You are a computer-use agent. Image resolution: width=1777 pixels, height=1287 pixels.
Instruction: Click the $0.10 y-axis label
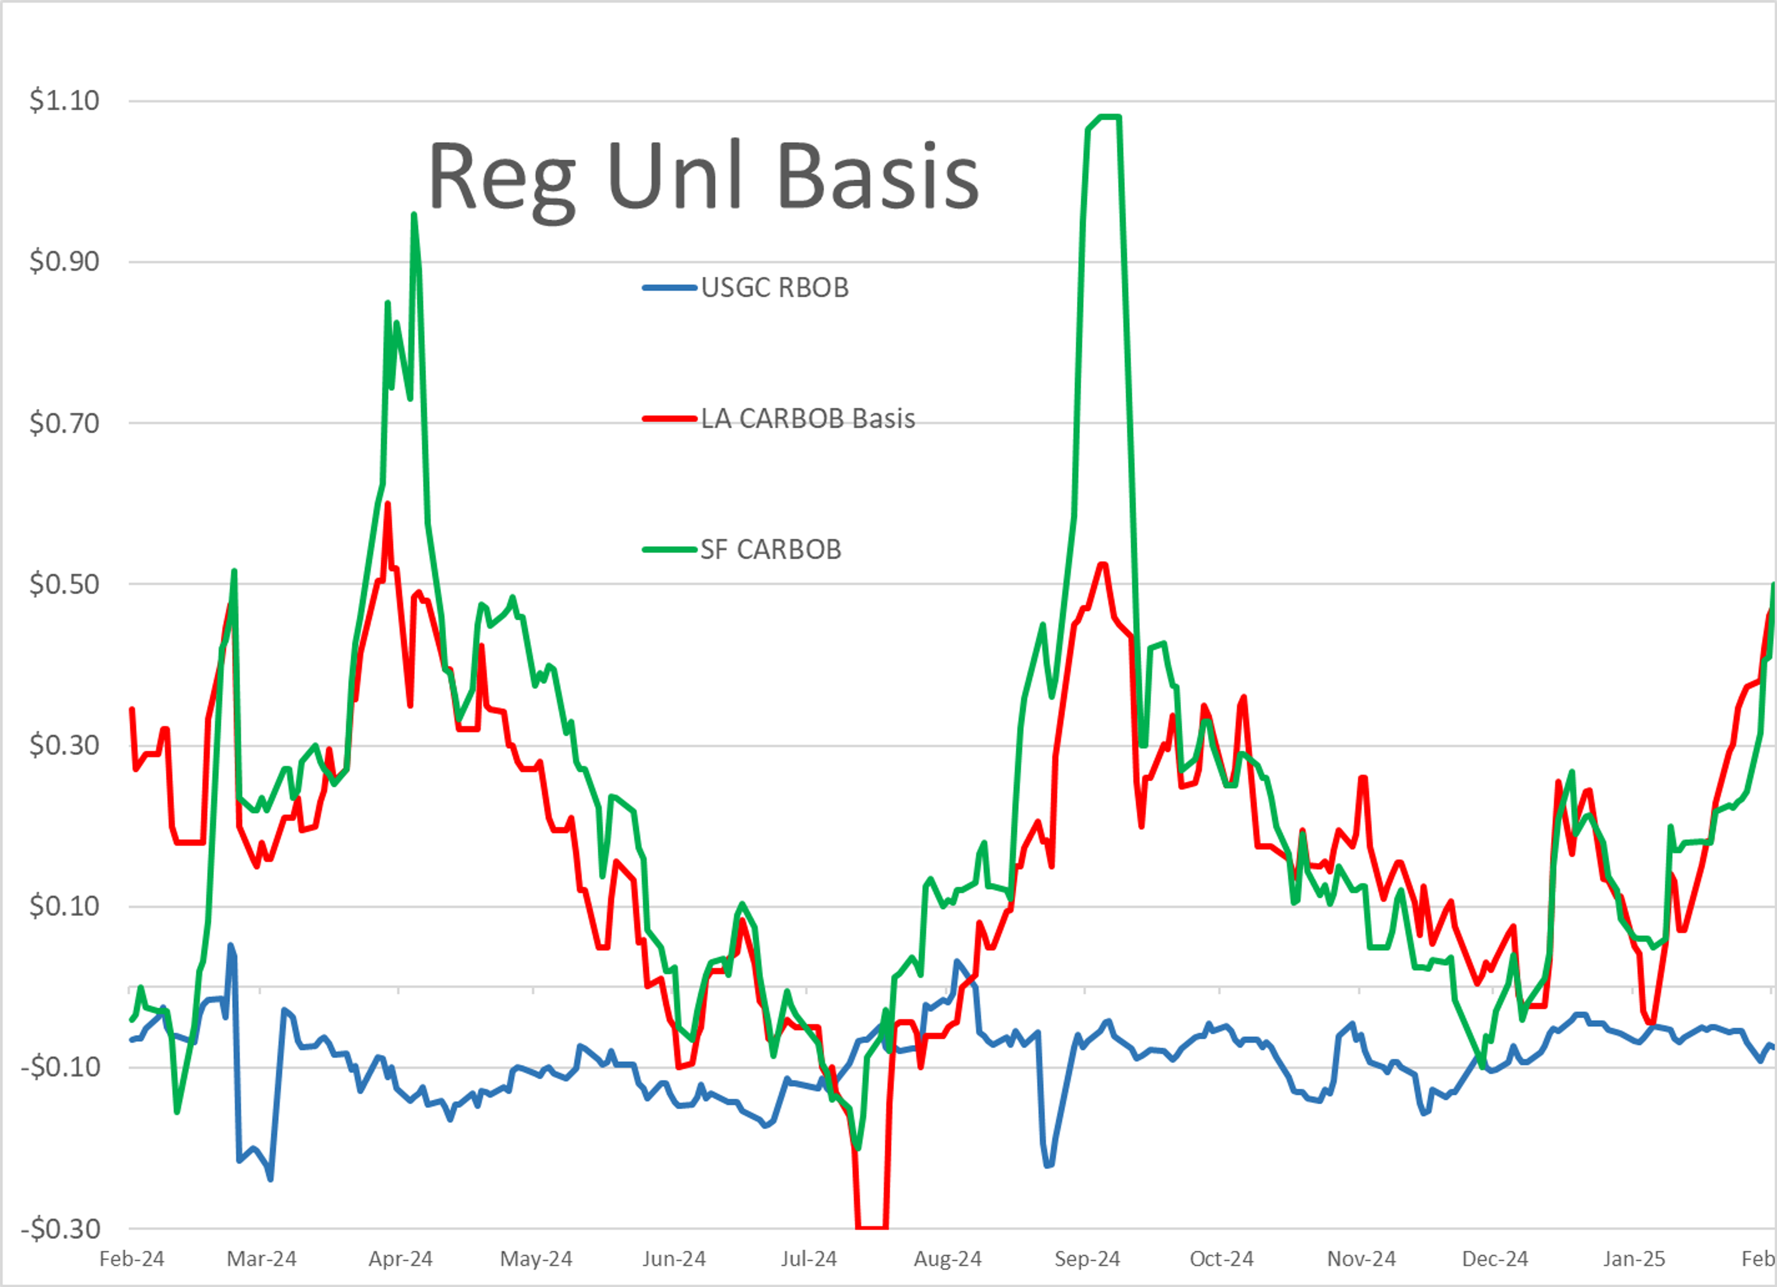click(64, 906)
